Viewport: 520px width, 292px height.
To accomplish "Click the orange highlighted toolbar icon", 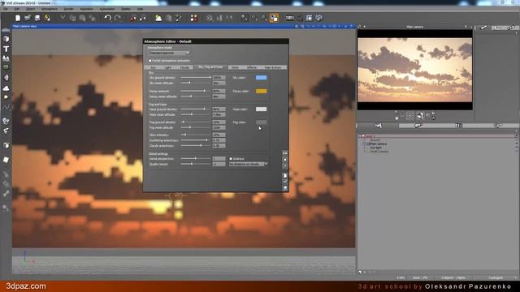I will click(x=274, y=18).
